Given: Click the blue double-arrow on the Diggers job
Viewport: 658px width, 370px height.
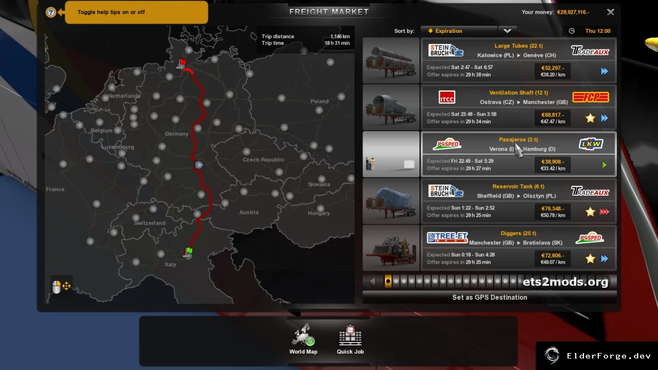Looking at the screenshot, I should coord(604,259).
